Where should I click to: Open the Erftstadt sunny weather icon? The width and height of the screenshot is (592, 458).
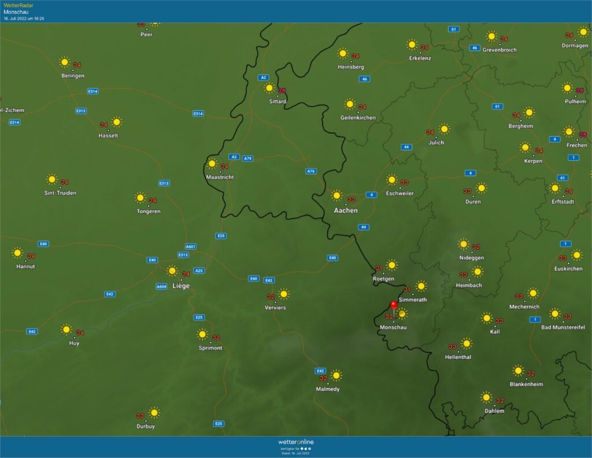pos(555,188)
